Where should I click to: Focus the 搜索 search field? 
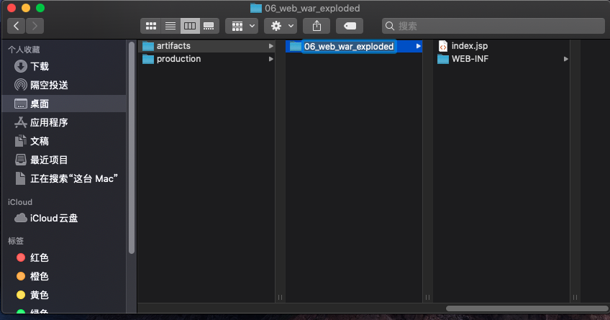(x=493, y=26)
